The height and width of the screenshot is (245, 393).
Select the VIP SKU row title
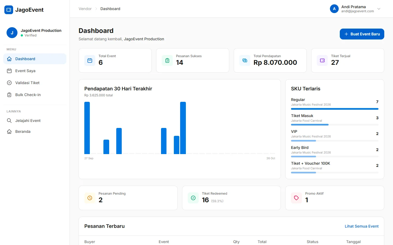294,131
